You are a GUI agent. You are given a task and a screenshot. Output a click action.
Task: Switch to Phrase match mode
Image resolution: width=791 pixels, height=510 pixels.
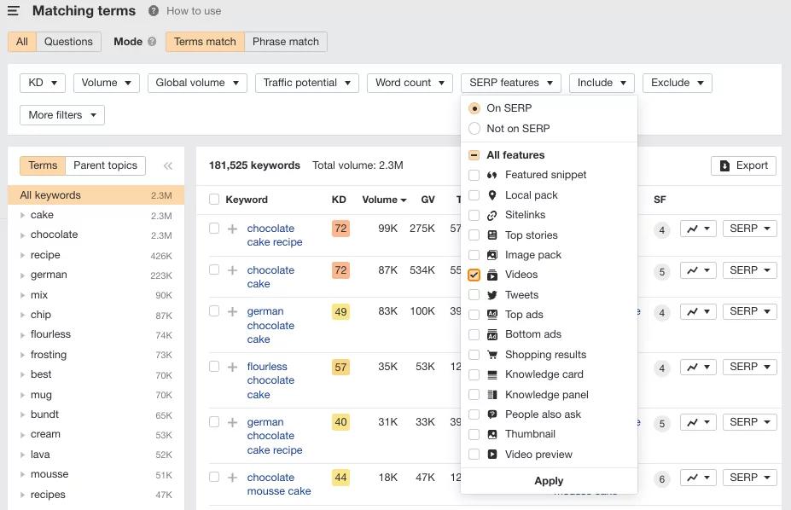pos(286,42)
